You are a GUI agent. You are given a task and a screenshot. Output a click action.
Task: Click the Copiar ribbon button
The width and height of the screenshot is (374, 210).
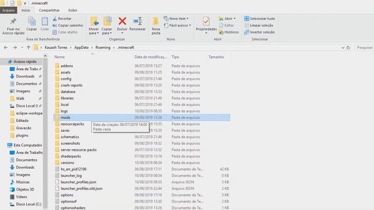[x=32, y=24]
